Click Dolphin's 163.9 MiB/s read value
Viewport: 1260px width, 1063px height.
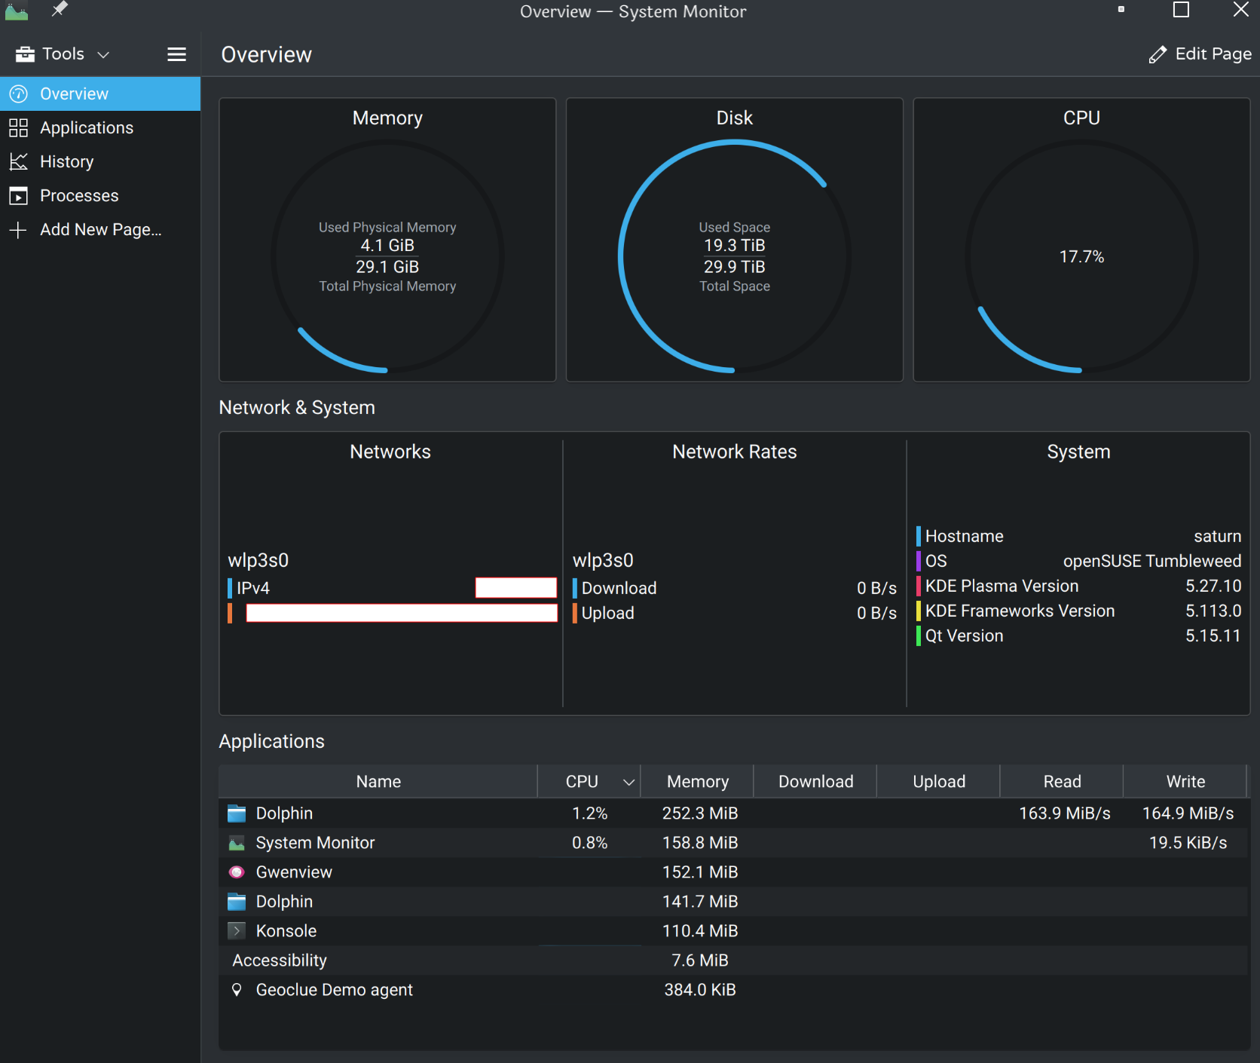point(1064,813)
